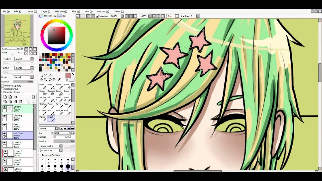Viewport: 322px width, 181px height.
Task: Open the Canvas menu
Action: pos(31,12)
